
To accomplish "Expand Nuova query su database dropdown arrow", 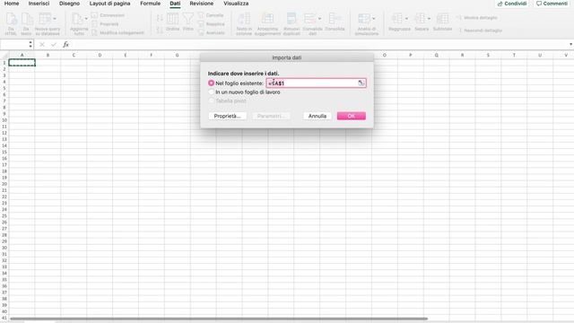I will (55, 18).
